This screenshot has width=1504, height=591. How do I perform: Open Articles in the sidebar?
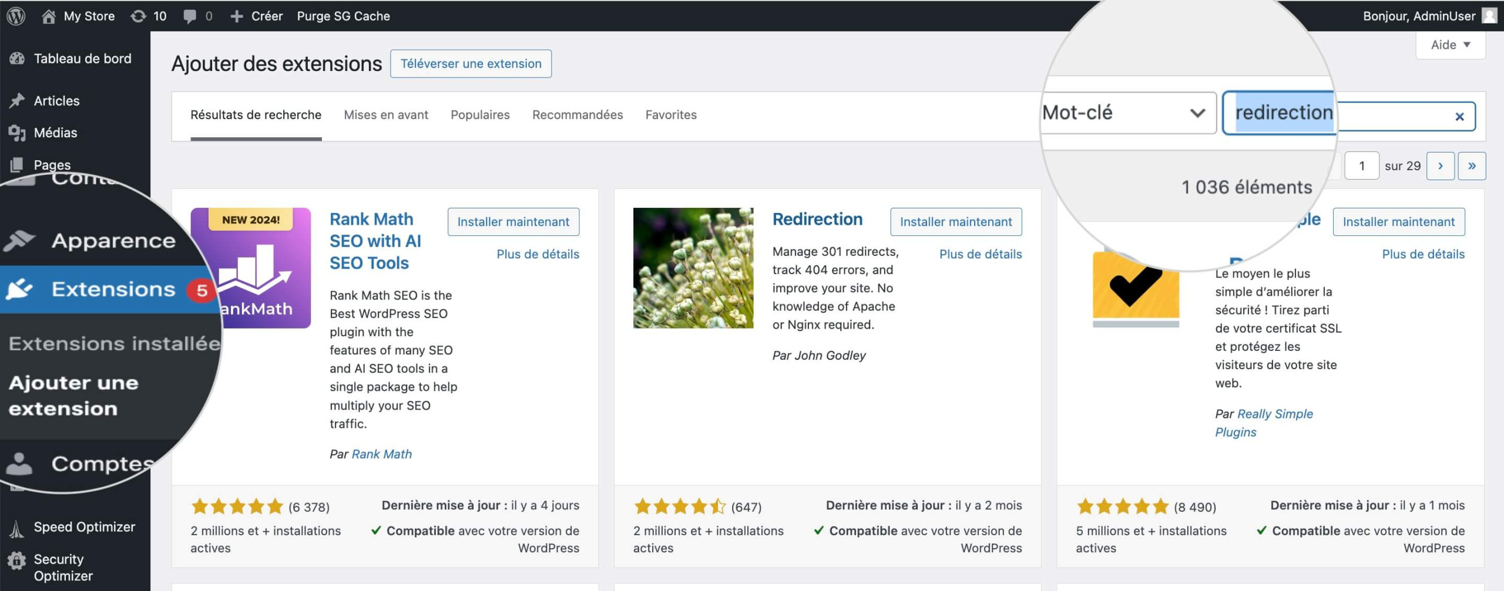point(56,100)
